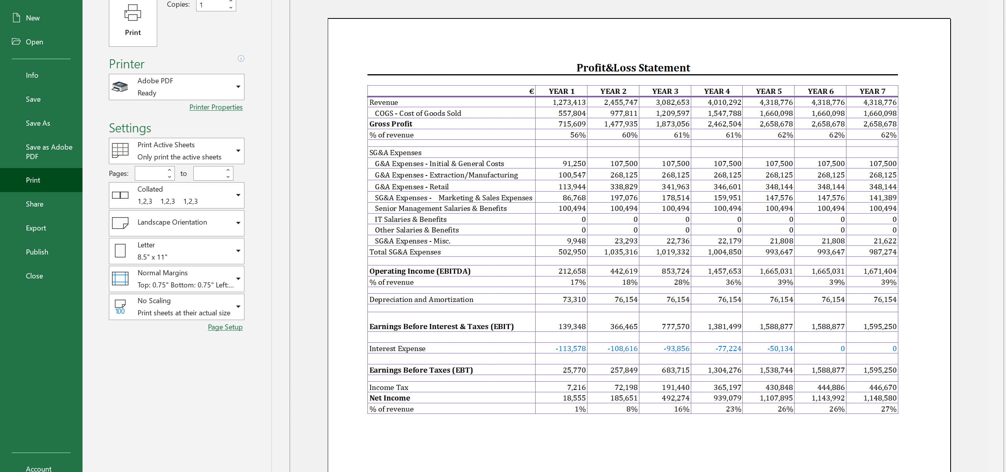Image resolution: width=1006 pixels, height=472 pixels.
Task: Expand the Print Active Sheets dropdown
Action: (x=238, y=151)
